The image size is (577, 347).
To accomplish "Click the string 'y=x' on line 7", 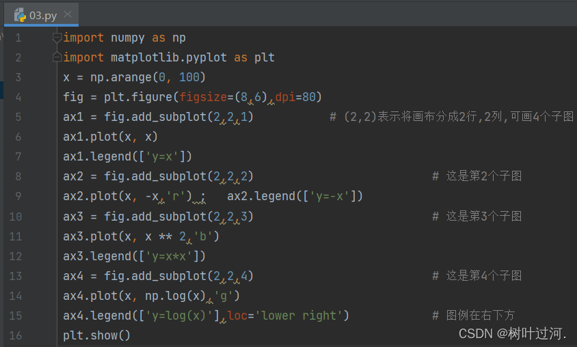I will [162, 156].
